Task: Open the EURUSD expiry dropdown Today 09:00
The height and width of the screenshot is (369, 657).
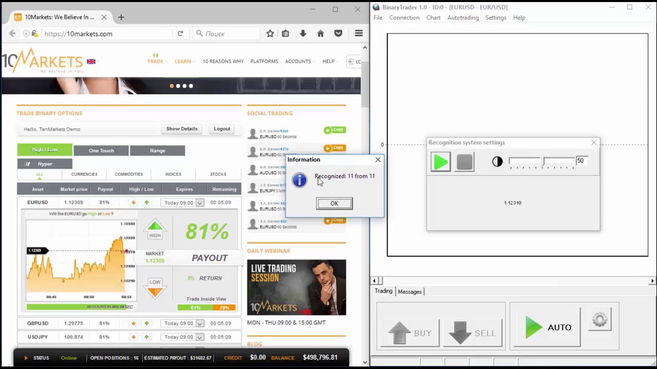Action: 182,203
